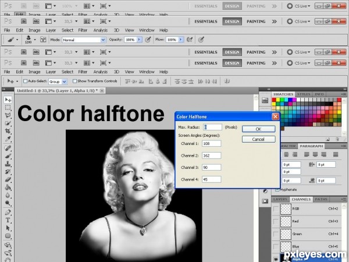This screenshot has height=262, width=349.
Task: Select the Clone Stamp tool
Action: click(8, 164)
